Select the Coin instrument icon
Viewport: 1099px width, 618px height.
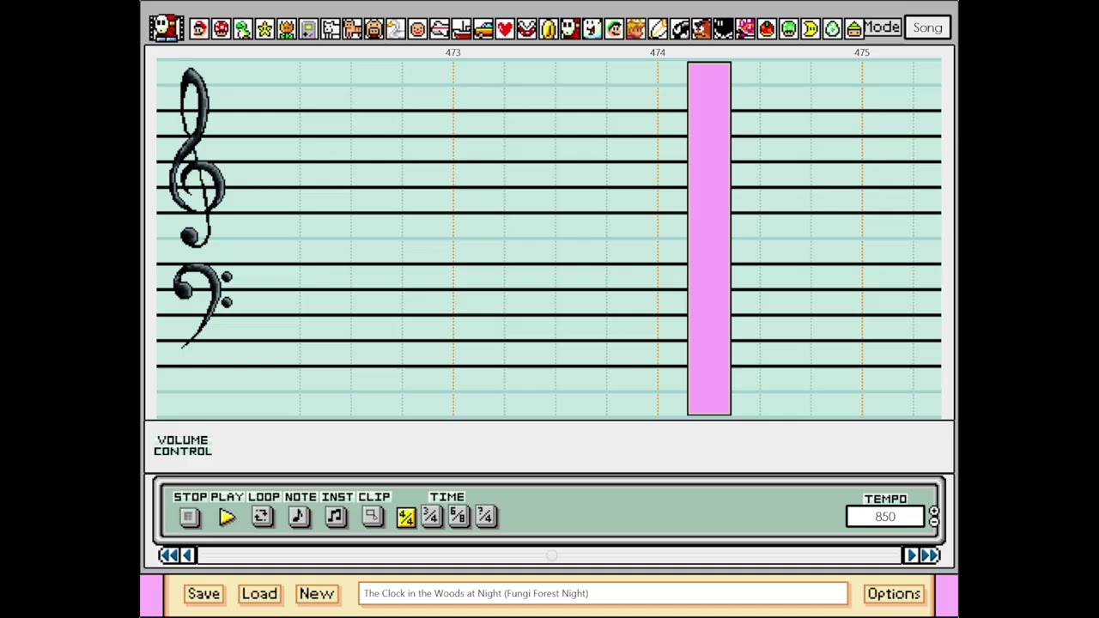click(548, 28)
